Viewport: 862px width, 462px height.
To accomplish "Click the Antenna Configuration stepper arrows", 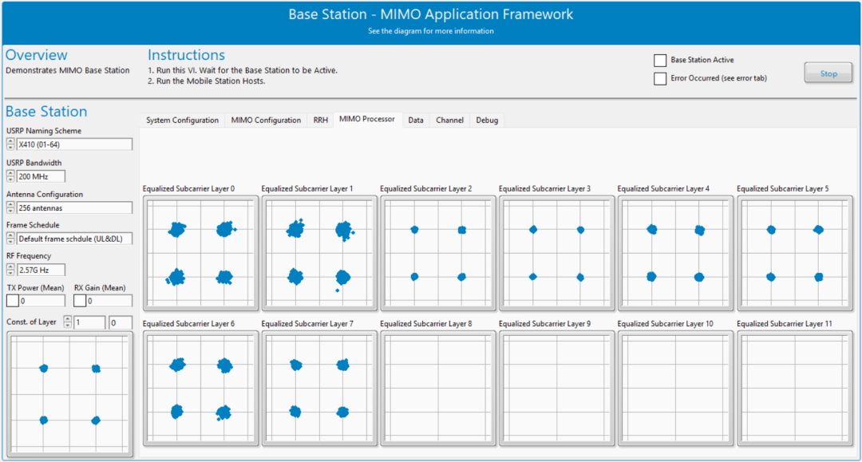I will click(10, 207).
